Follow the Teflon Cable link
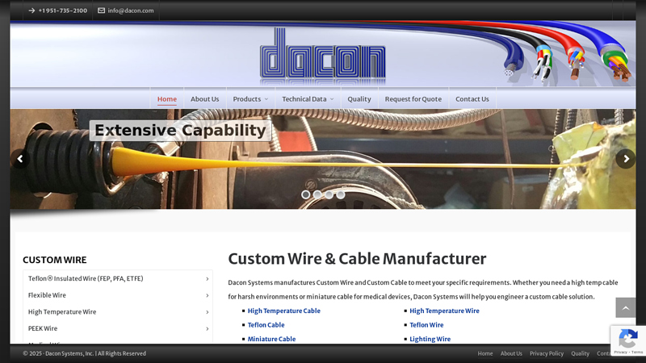The image size is (646, 363). (266, 325)
